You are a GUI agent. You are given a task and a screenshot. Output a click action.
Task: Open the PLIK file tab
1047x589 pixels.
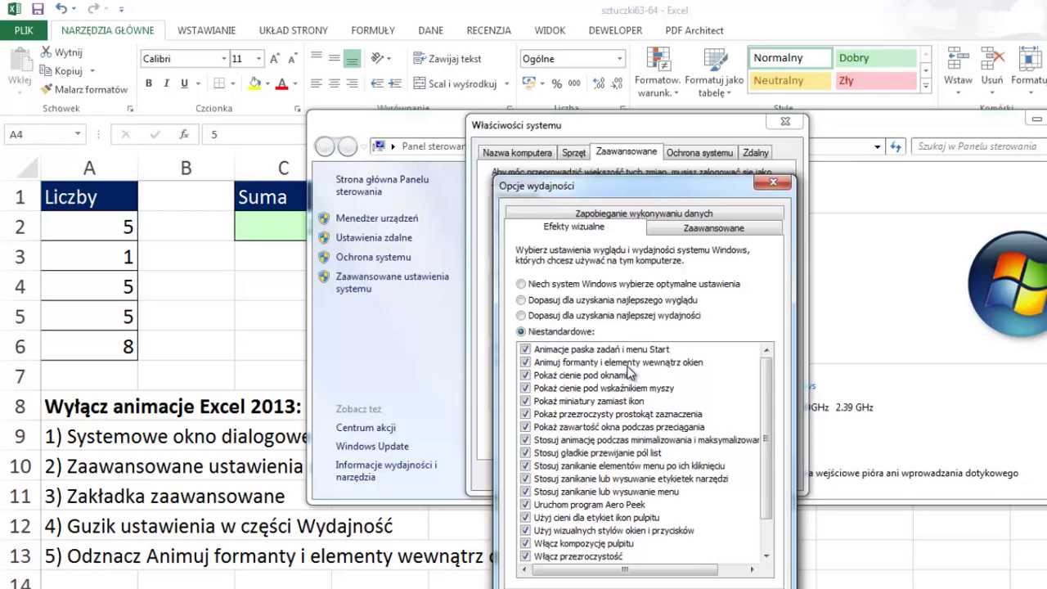pyautogui.click(x=24, y=30)
